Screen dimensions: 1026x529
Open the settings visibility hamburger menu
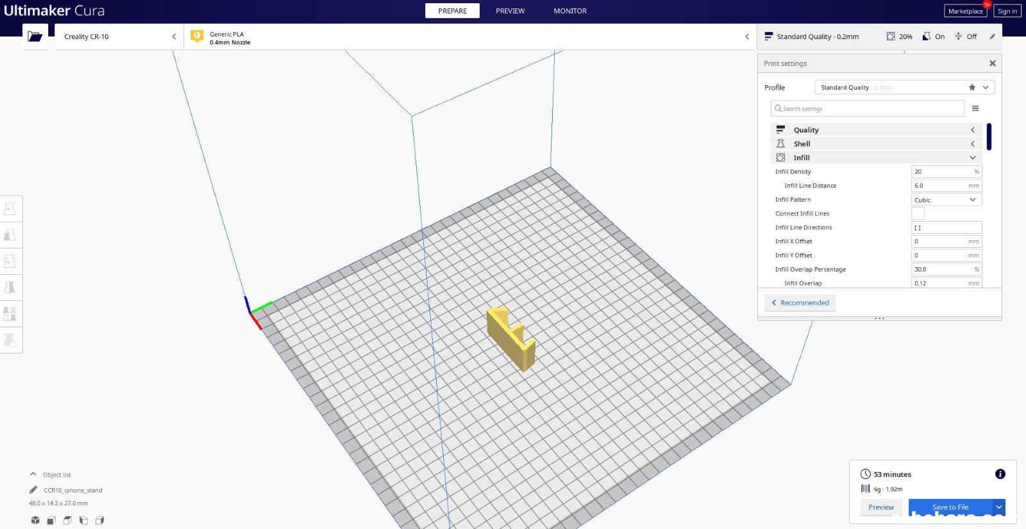(975, 109)
